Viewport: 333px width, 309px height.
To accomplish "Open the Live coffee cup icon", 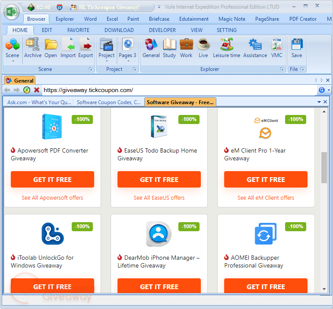I will 203,44.
